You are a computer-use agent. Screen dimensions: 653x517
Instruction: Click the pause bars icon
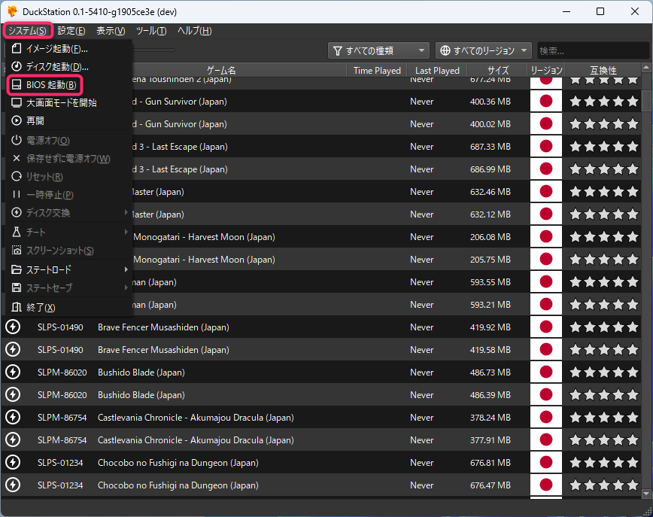click(x=17, y=195)
